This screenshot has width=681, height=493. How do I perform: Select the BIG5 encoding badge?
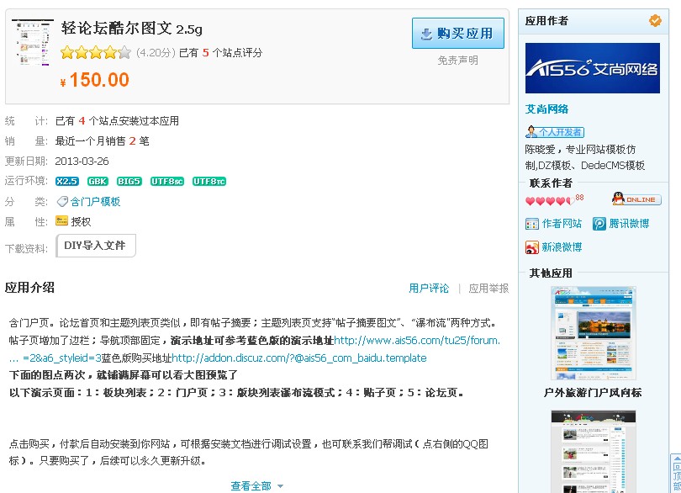tap(129, 181)
